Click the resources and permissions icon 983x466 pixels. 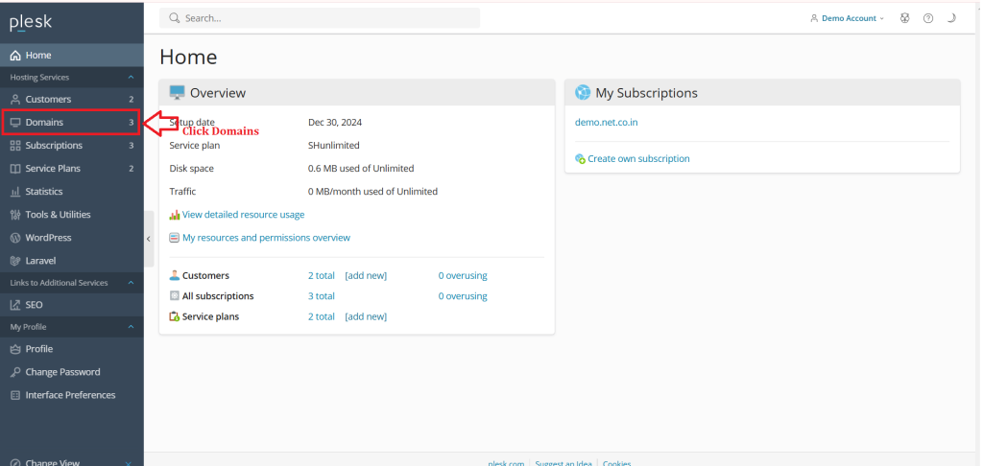[x=175, y=238]
